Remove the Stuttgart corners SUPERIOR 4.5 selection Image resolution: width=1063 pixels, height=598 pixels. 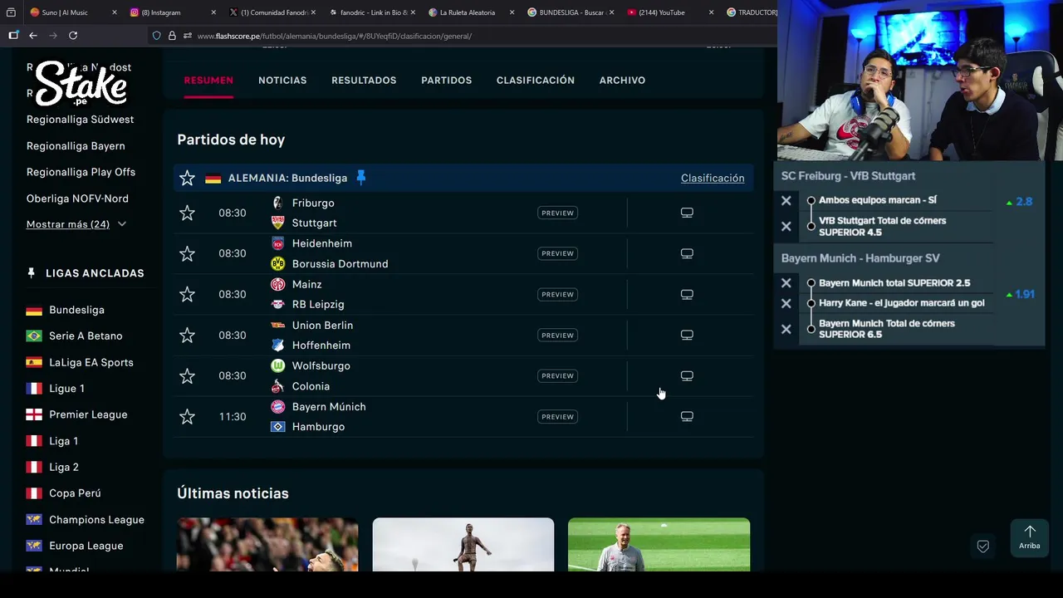click(786, 226)
